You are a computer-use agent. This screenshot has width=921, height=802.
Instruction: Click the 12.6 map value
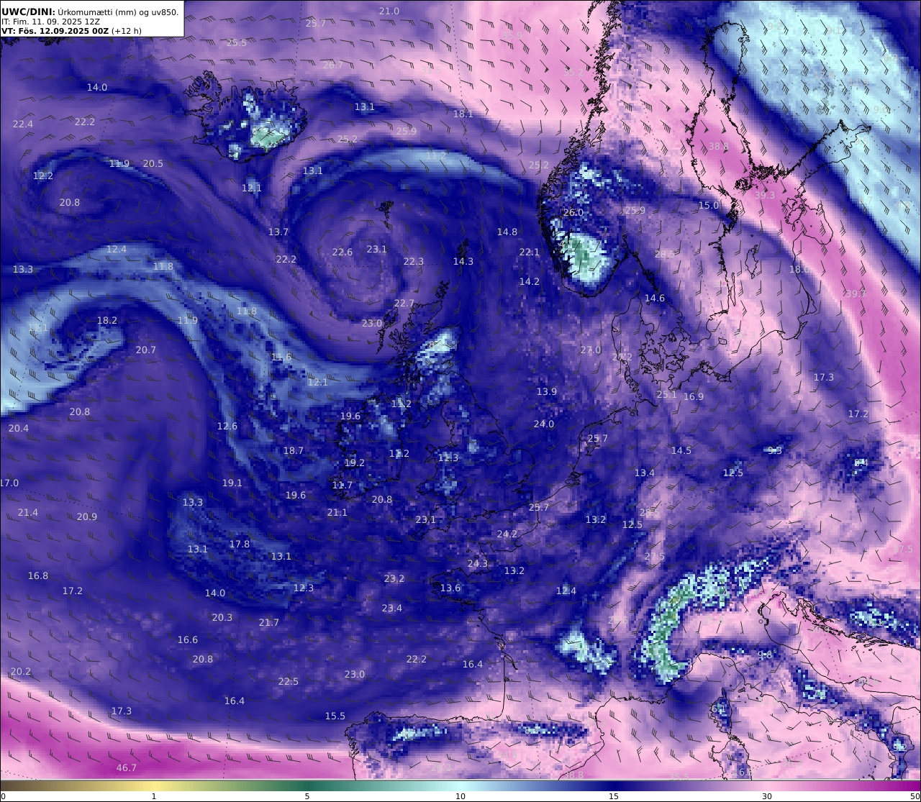(x=227, y=426)
